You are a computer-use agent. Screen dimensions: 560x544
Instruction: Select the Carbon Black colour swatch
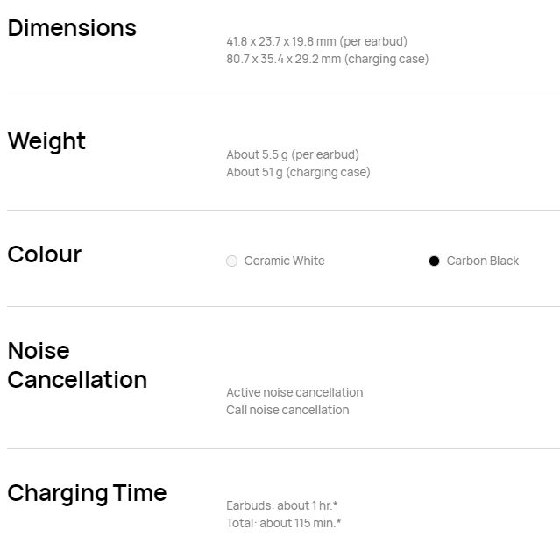[434, 261]
